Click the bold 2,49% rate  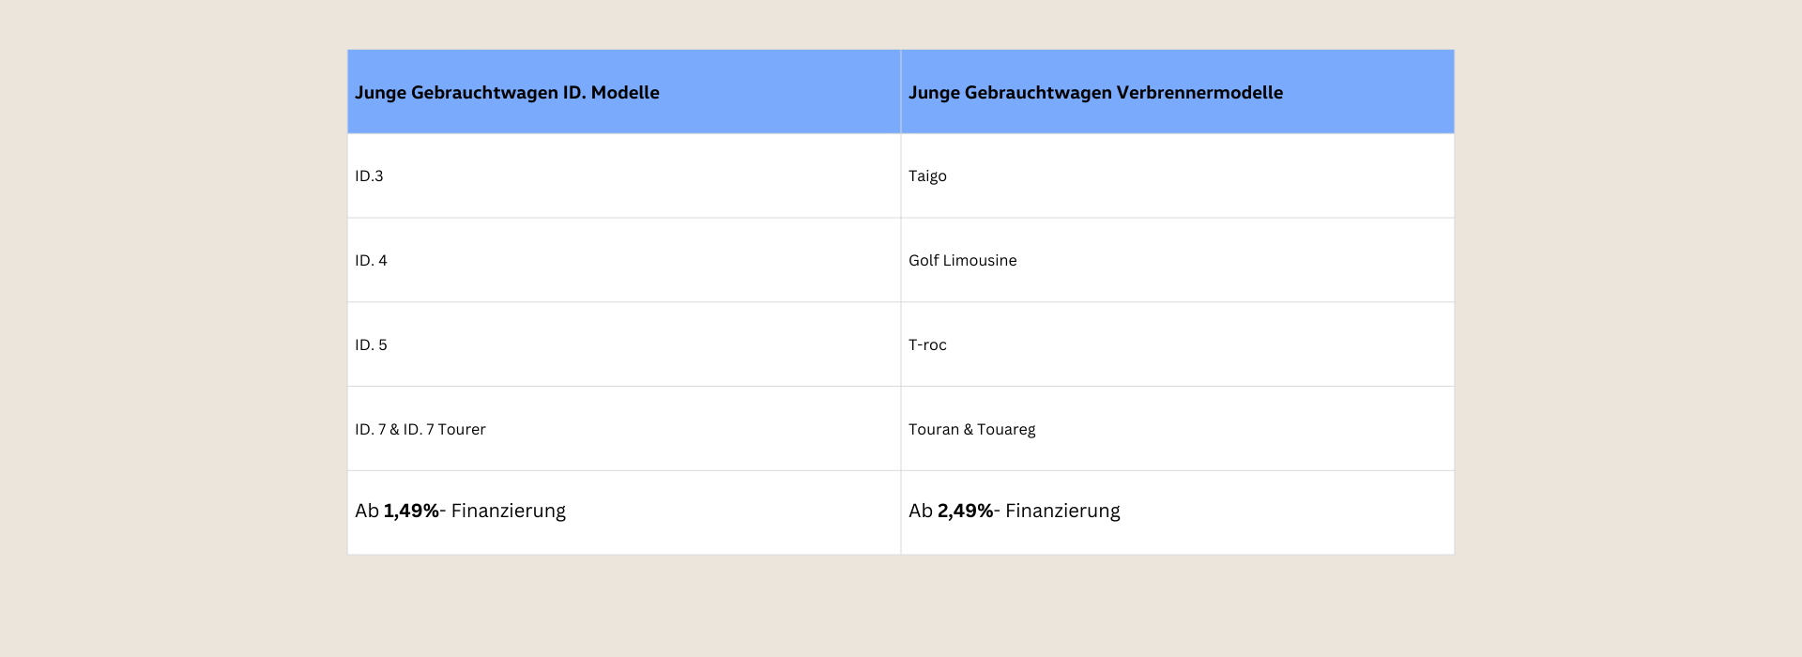pos(965,512)
